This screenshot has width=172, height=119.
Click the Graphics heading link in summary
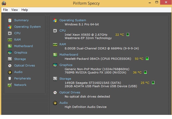pyautogui.click(x=66, y=65)
